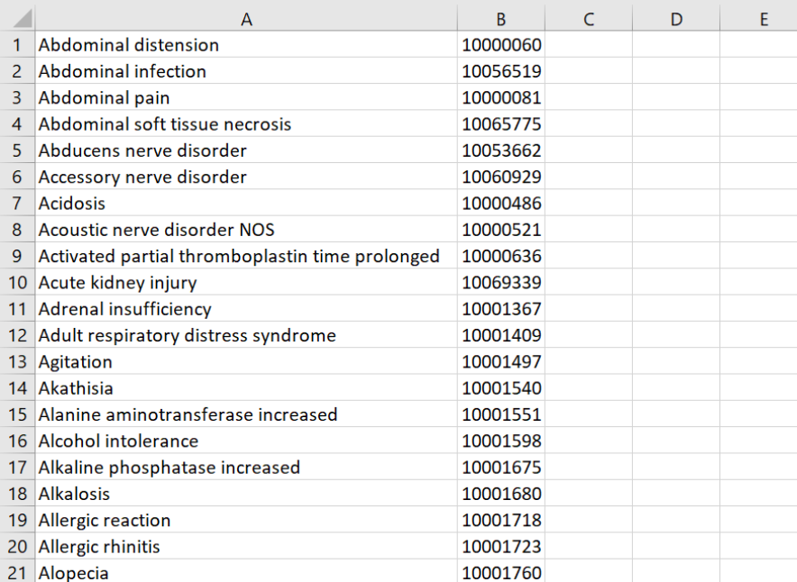Select row 7 header

point(17,204)
